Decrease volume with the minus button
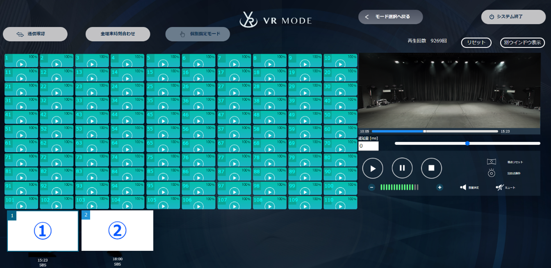Viewport: 551px width, 268px height. pyautogui.click(x=371, y=187)
